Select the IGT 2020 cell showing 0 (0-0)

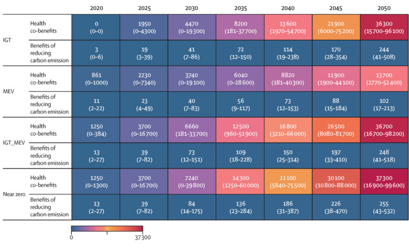click(x=96, y=27)
